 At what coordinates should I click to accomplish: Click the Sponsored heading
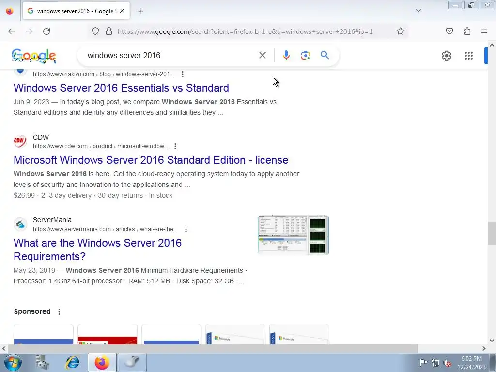(x=32, y=311)
